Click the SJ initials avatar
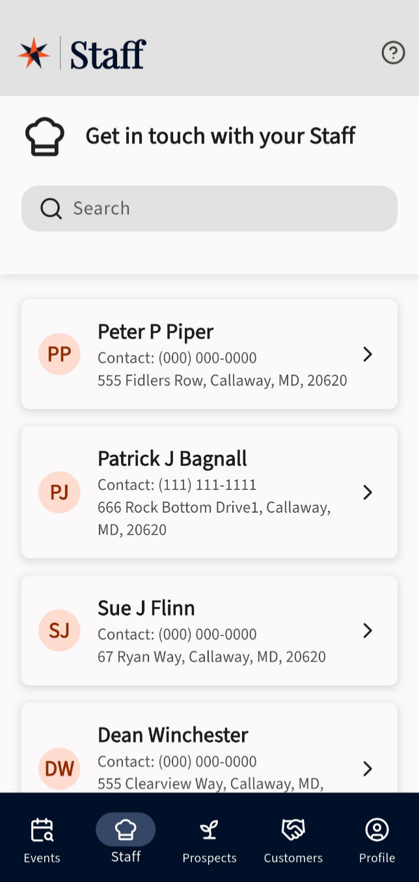This screenshot has height=882, width=419. click(x=59, y=631)
